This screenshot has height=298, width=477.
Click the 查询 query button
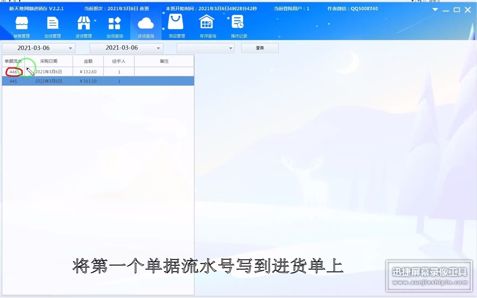260,48
